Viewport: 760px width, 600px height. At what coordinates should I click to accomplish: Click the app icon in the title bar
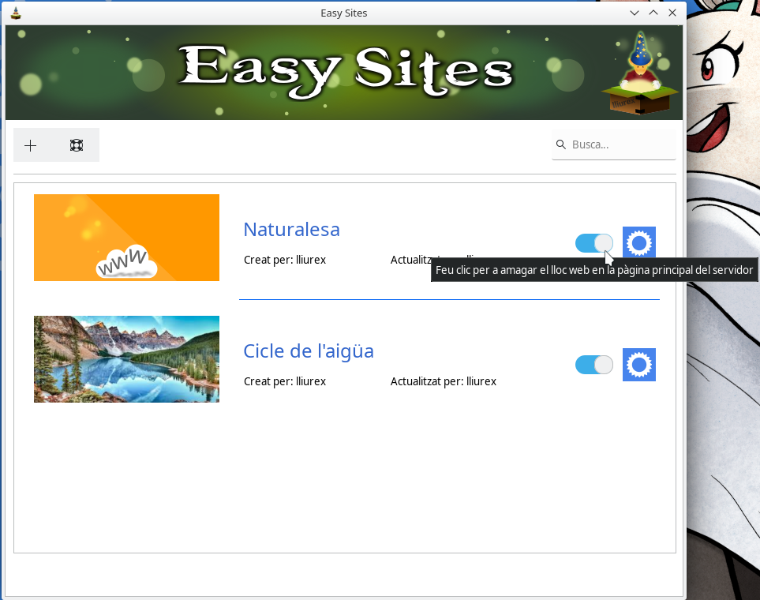point(16,13)
